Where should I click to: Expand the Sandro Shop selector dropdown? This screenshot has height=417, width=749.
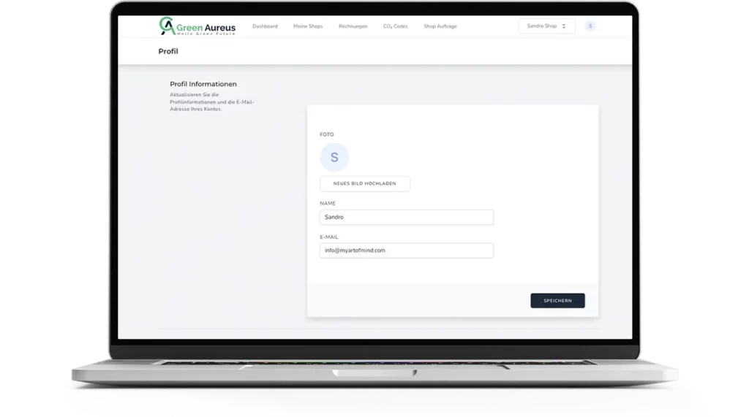(x=546, y=26)
